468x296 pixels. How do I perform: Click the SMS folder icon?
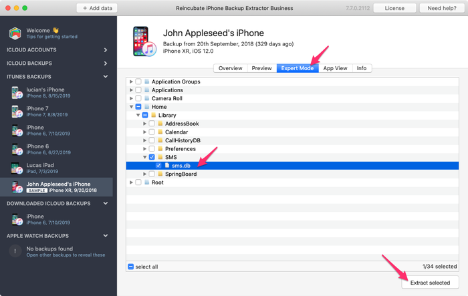[x=160, y=157]
